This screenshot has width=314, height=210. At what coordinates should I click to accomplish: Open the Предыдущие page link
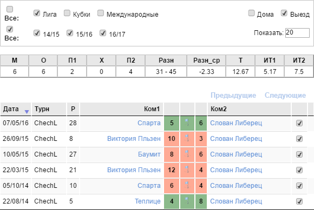point(233,95)
